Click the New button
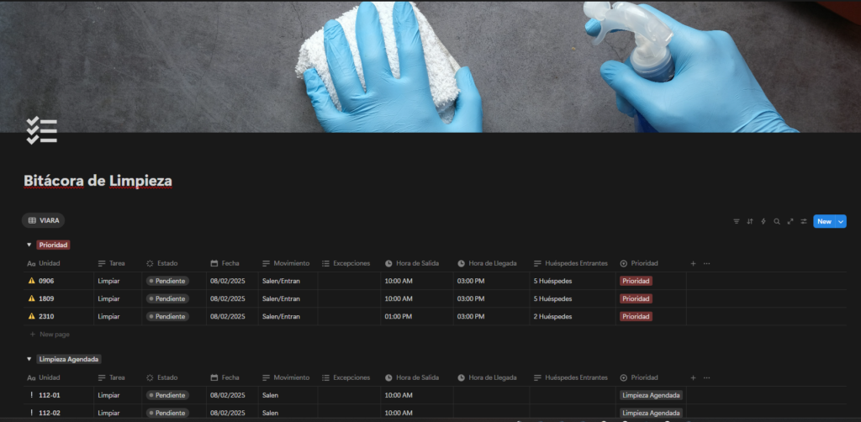 click(824, 221)
